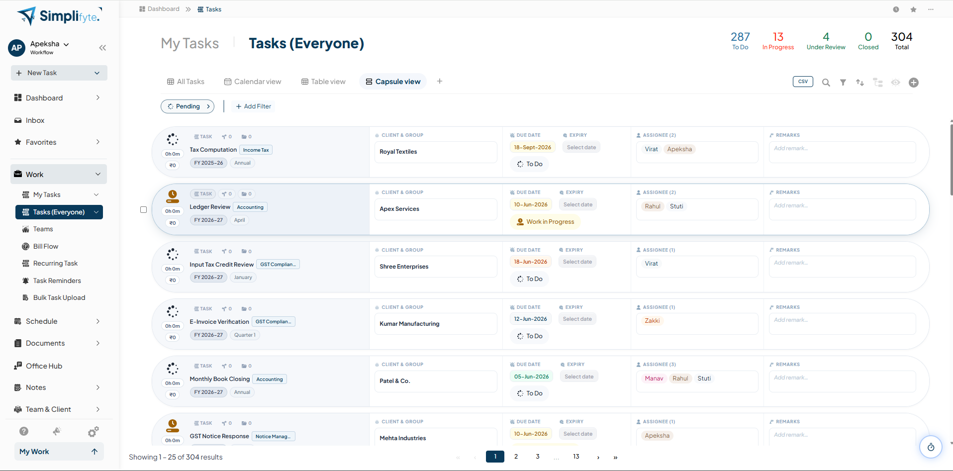Export tasks using the CSV button
The image size is (953, 471).
(x=803, y=82)
